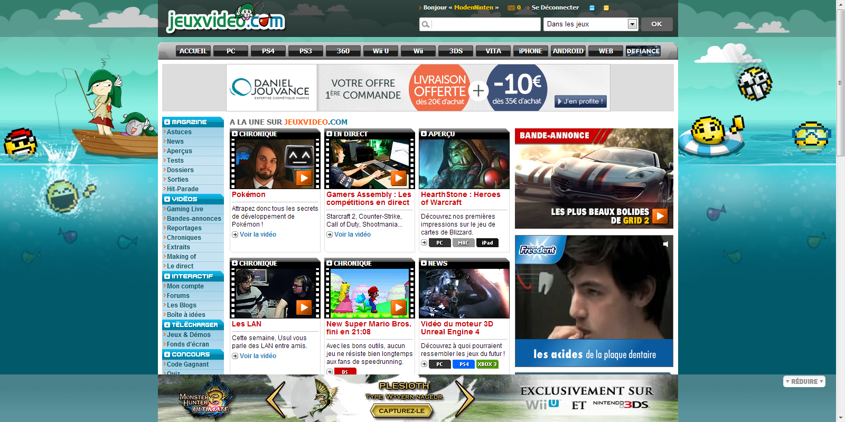Collapse the TÉLÉCHARGER sidebar section
Screen dimensions: 845x422
[167, 325]
